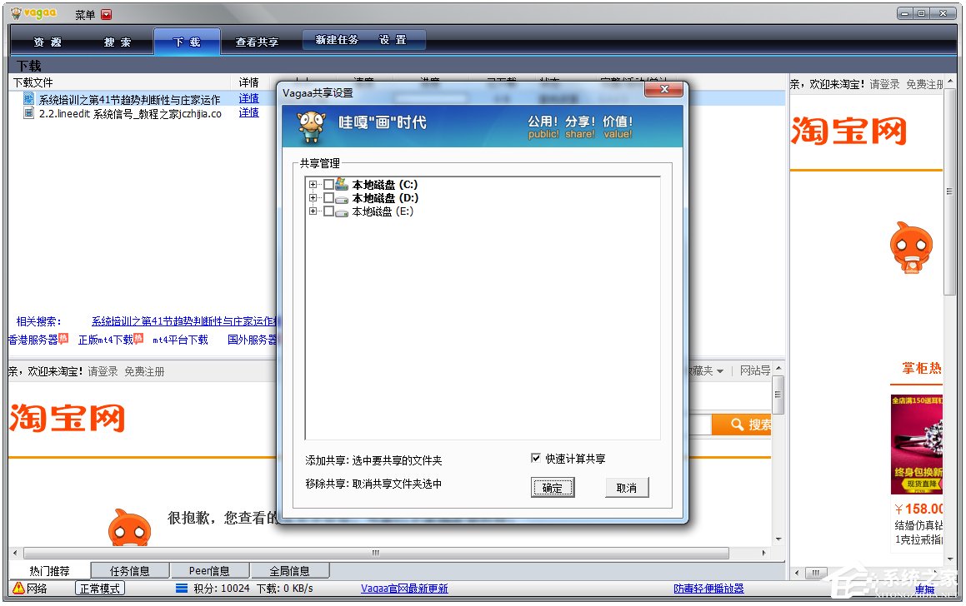966x606 pixels.
Task: Close the Vagaa共享设置 dialog
Action: click(x=663, y=89)
